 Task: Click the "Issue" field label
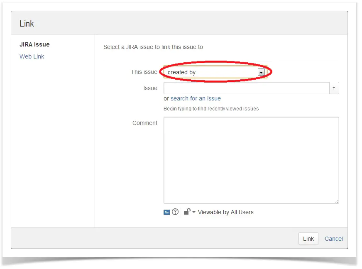(x=150, y=88)
